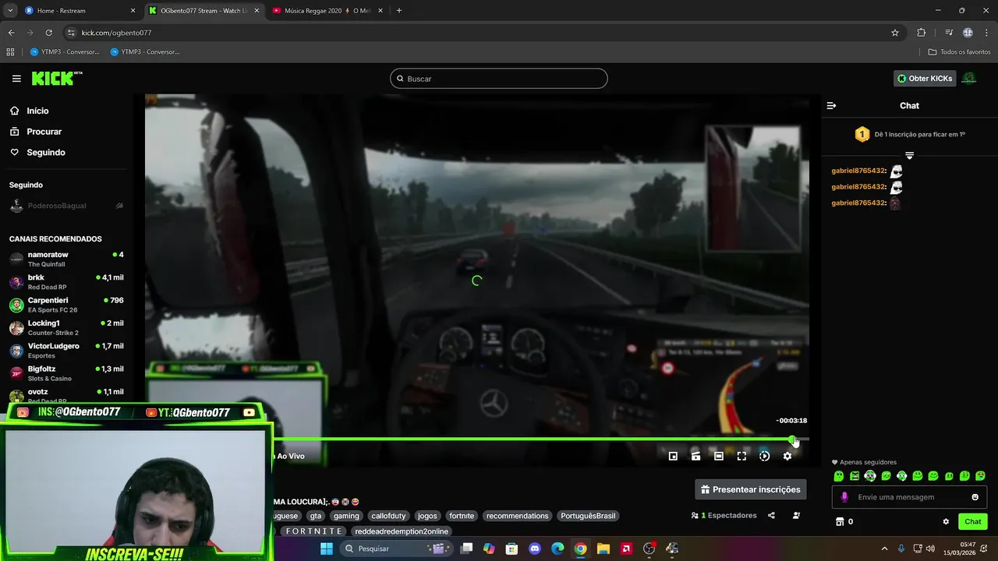Click the green Chat send button
The height and width of the screenshot is (561, 998).
[x=973, y=522]
